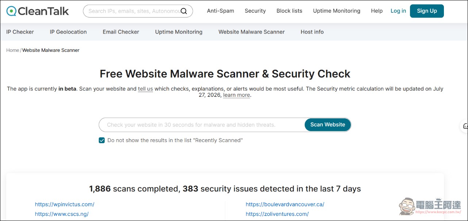The image size is (468, 221).
Task: Switch to the IP Geolocation tab
Action: pyautogui.click(x=68, y=32)
